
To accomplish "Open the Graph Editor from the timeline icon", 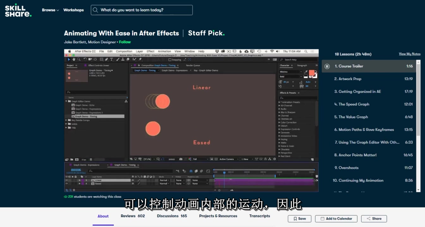I will tap(208, 171).
